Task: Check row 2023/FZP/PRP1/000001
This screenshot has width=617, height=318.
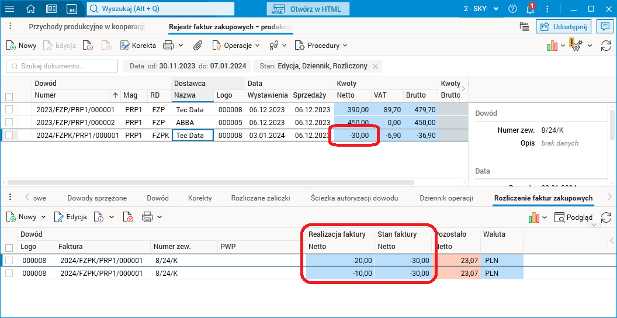Action: [9, 109]
